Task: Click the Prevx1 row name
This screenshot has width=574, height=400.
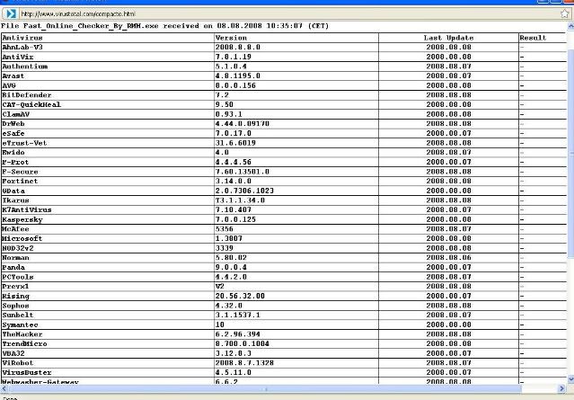Action: coord(15,287)
